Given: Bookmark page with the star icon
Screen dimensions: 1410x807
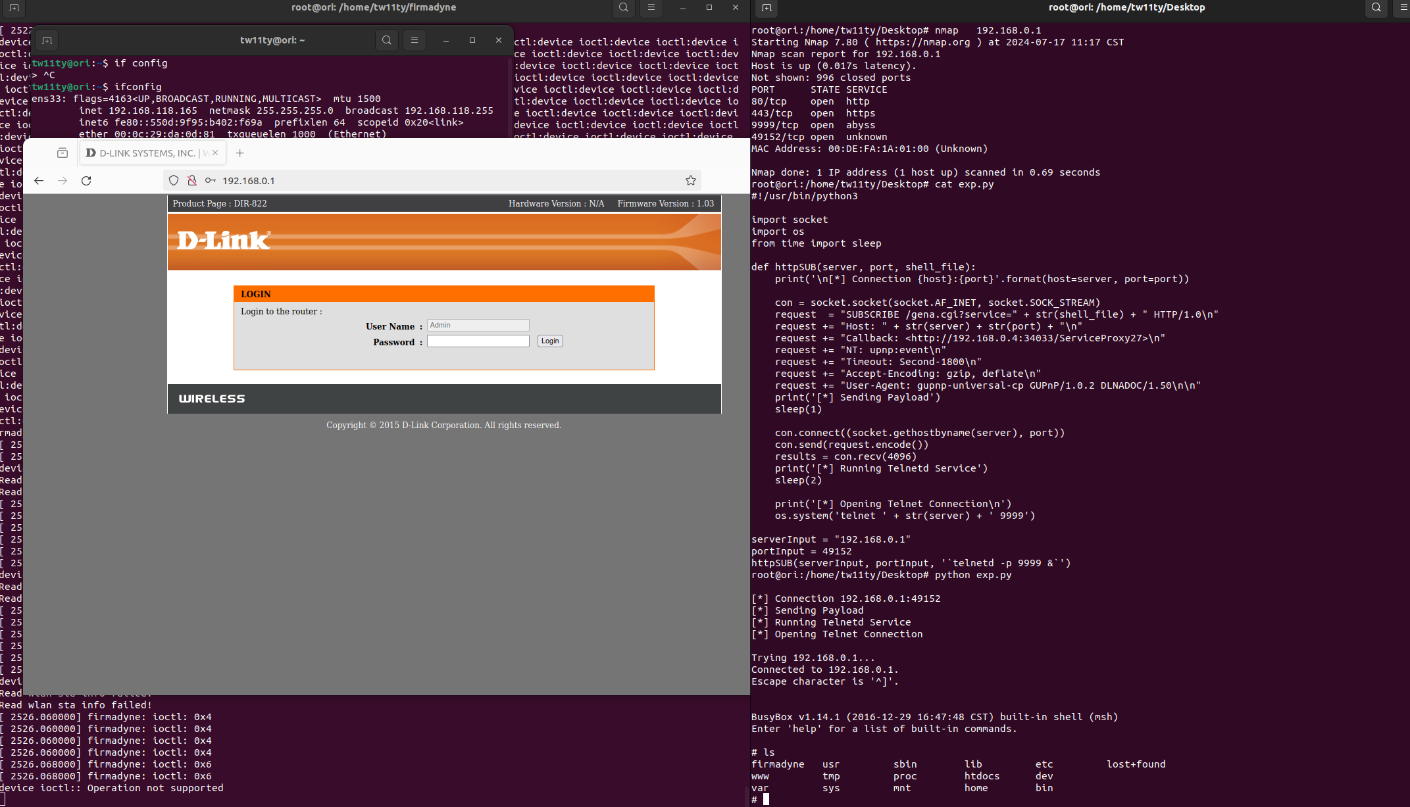Looking at the screenshot, I should click(690, 181).
